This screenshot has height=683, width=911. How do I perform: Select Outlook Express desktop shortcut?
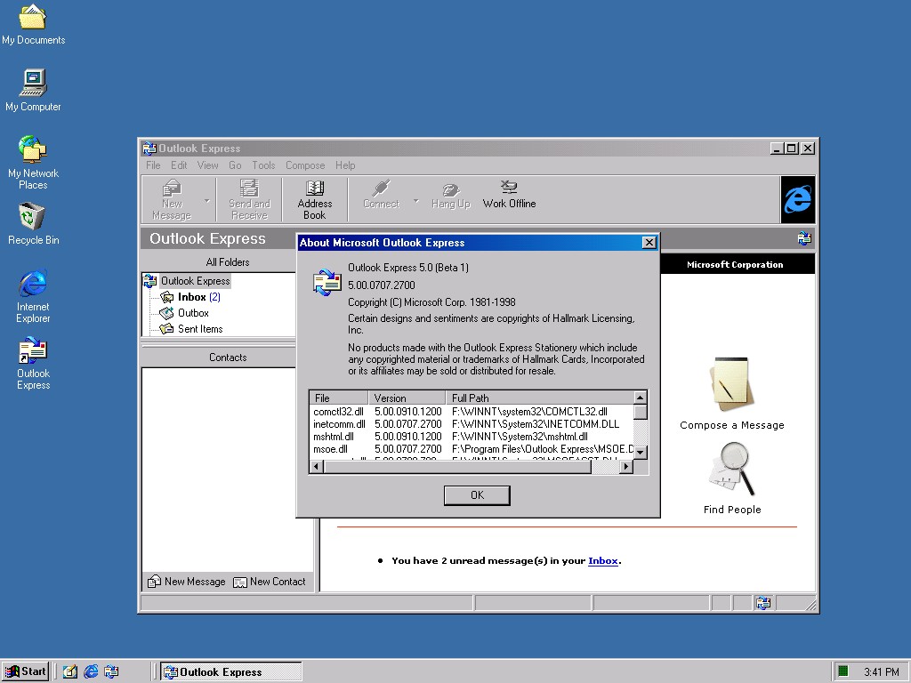coord(33,363)
